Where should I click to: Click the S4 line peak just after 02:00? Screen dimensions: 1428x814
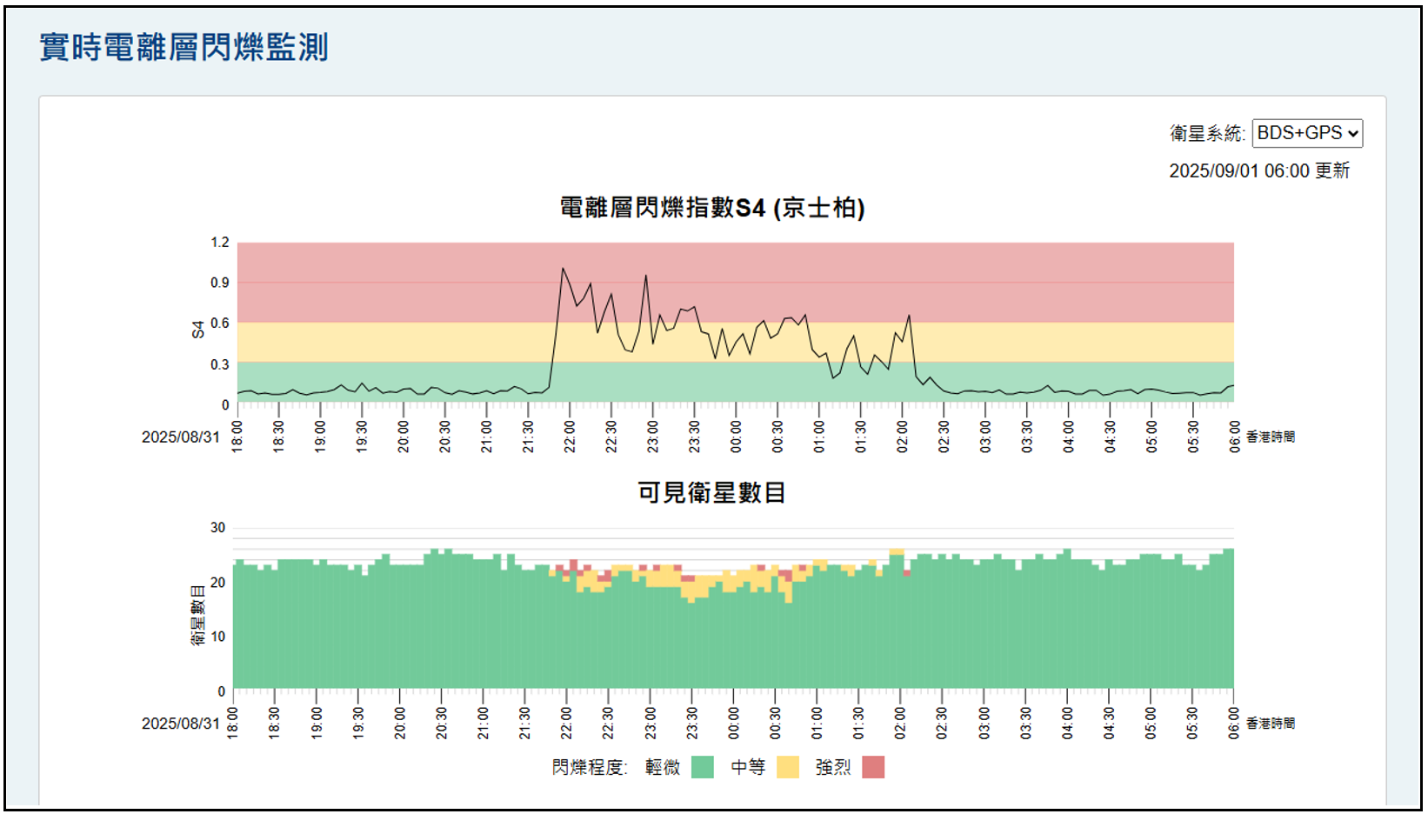(909, 316)
